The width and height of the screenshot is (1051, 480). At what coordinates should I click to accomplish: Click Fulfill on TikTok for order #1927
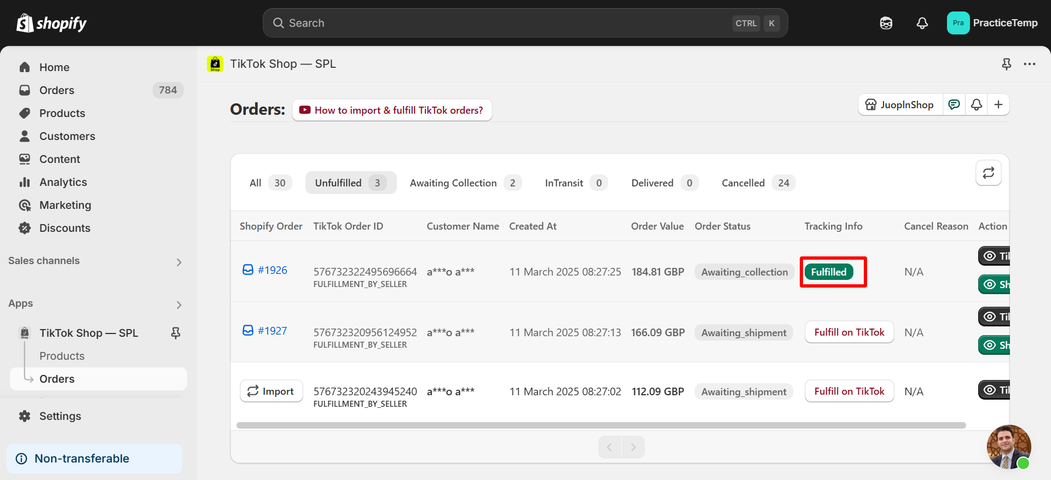click(849, 332)
